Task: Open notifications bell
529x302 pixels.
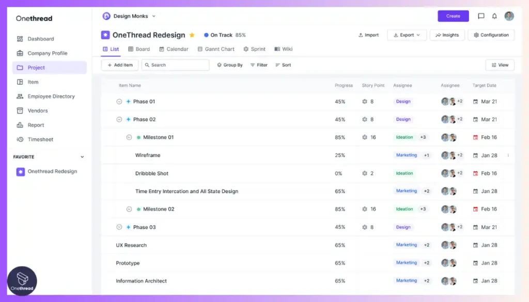Action: 494,16
